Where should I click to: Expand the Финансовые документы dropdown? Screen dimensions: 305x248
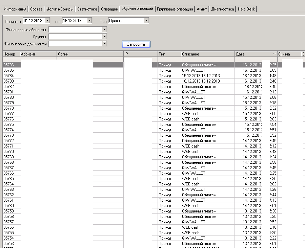click(x=104, y=44)
